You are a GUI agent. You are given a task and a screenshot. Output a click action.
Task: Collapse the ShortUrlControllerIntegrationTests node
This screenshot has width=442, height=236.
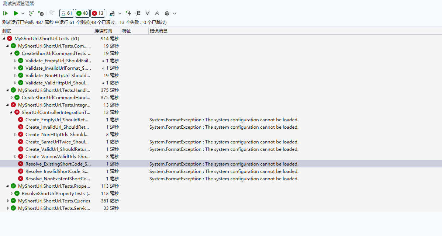pyautogui.click(x=12, y=112)
